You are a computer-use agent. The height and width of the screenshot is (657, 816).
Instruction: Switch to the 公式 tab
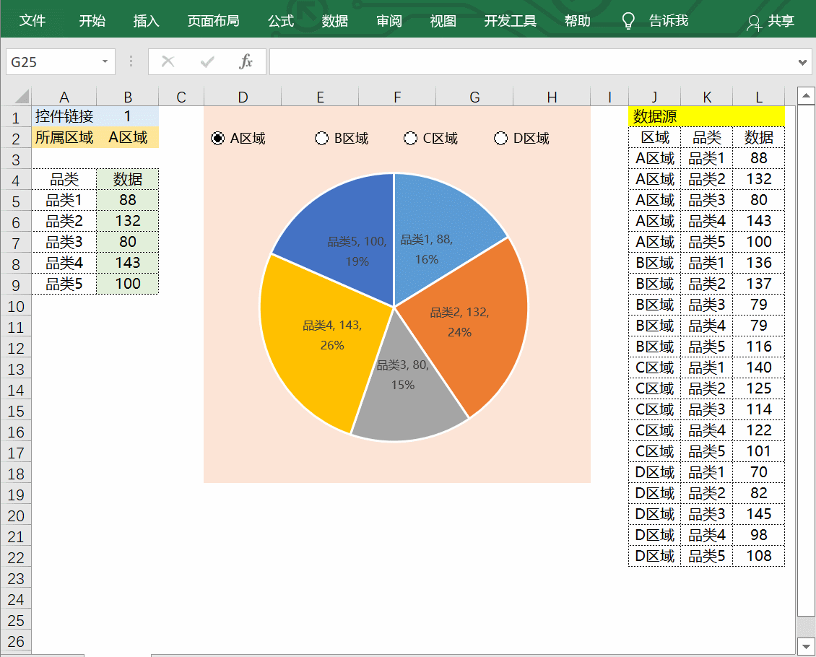(281, 21)
